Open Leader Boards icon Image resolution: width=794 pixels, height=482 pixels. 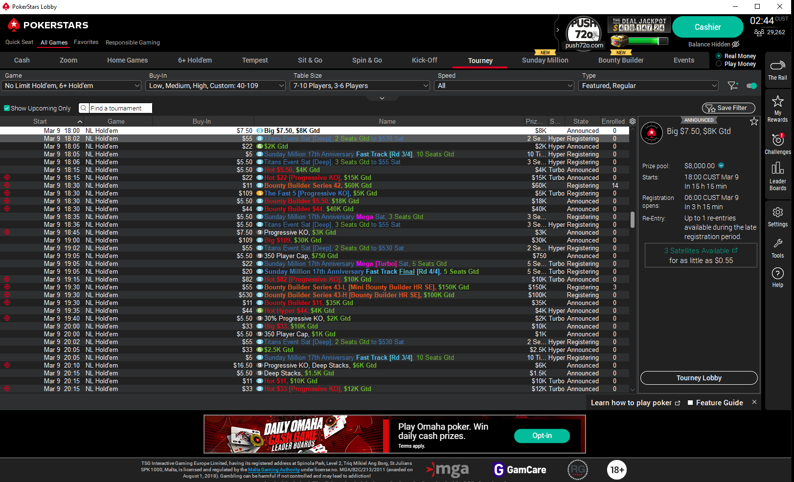click(777, 176)
